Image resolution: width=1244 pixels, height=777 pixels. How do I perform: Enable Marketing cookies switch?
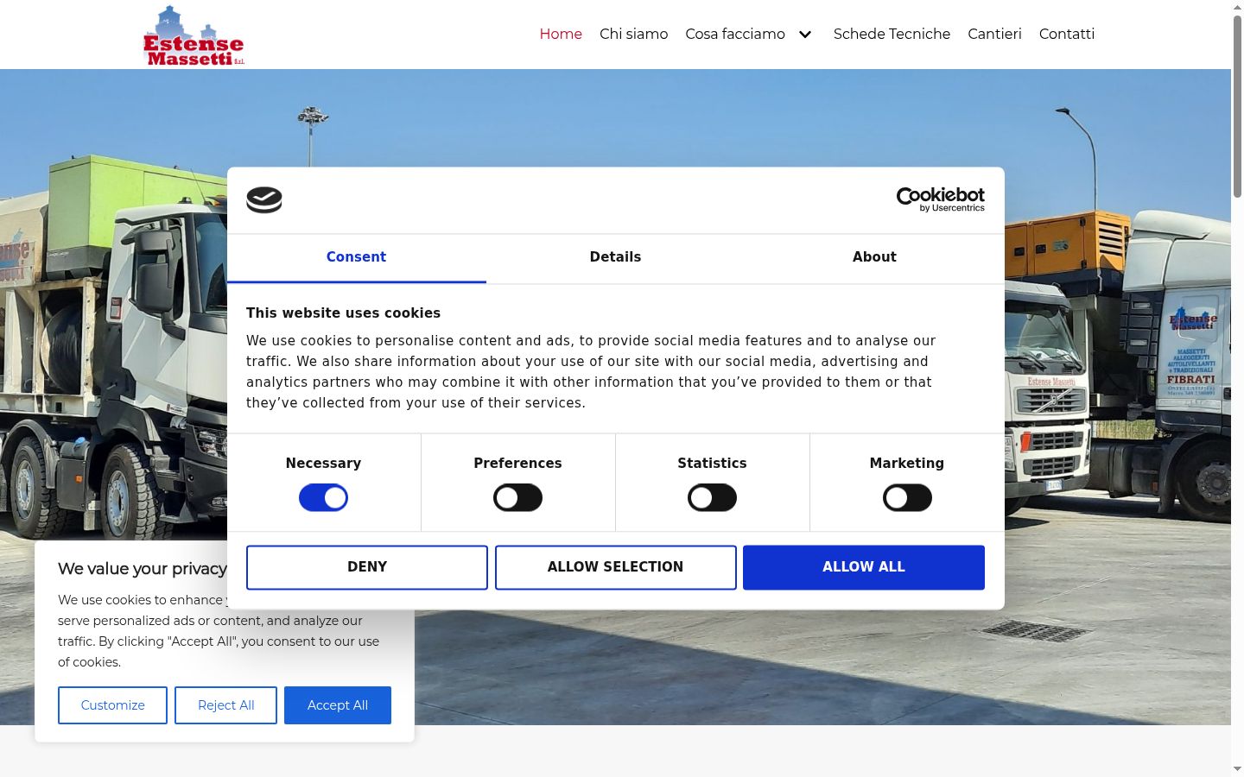pos(907,498)
